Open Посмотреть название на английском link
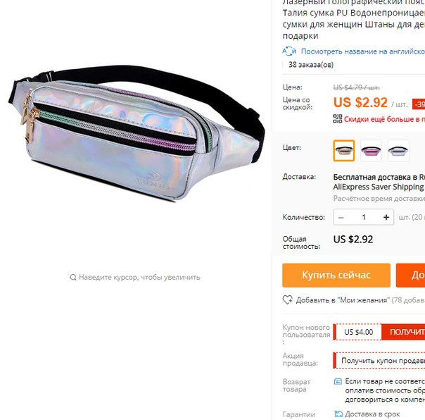Screen dimensions: 425x420 click(363, 51)
